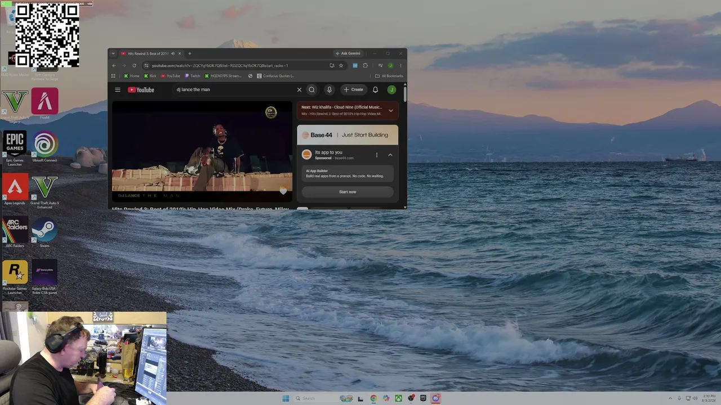Open site information icon in address bar
The height and width of the screenshot is (405, 721).
(146, 65)
